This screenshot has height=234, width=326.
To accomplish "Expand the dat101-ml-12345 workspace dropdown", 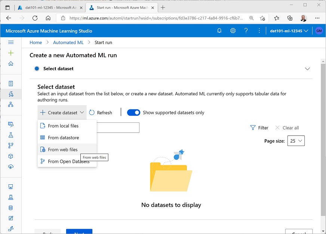I will 289,31.
